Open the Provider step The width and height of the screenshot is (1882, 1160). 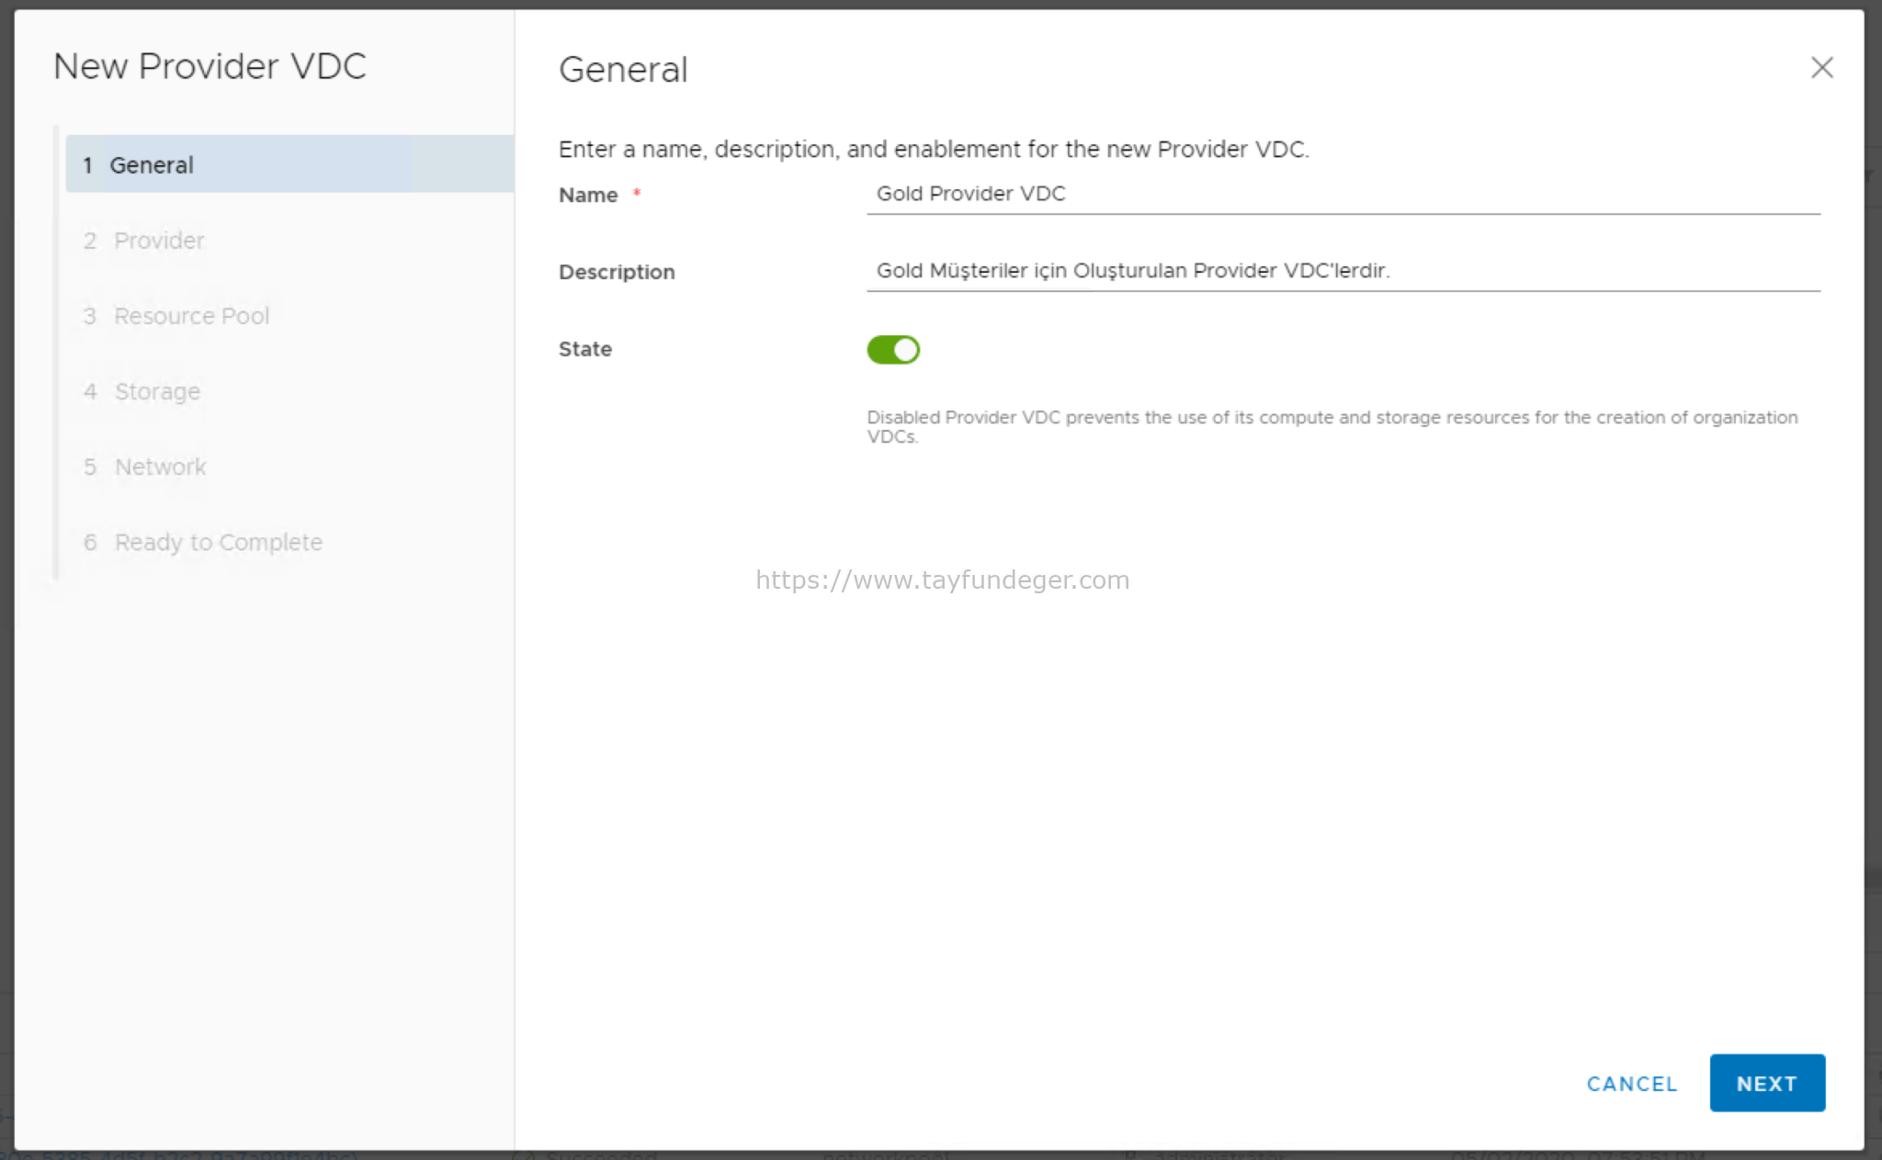tap(158, 241)
